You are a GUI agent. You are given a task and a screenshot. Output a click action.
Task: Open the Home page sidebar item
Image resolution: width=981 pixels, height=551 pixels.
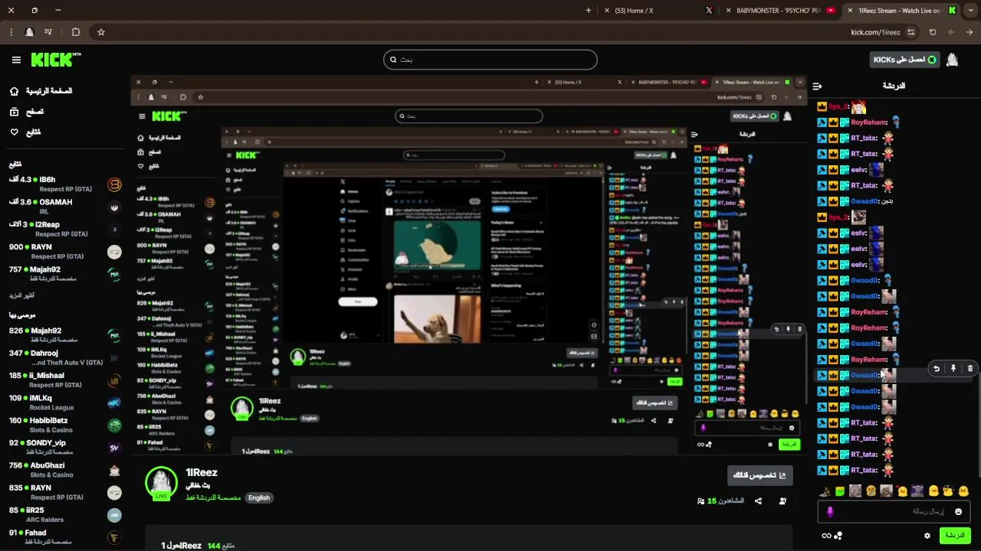[x=43, y=91]
